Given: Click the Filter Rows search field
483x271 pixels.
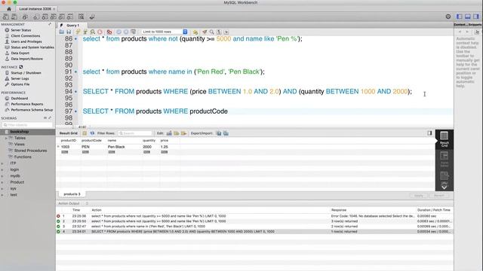Looking at the screenshot, I should coord(135,133).
